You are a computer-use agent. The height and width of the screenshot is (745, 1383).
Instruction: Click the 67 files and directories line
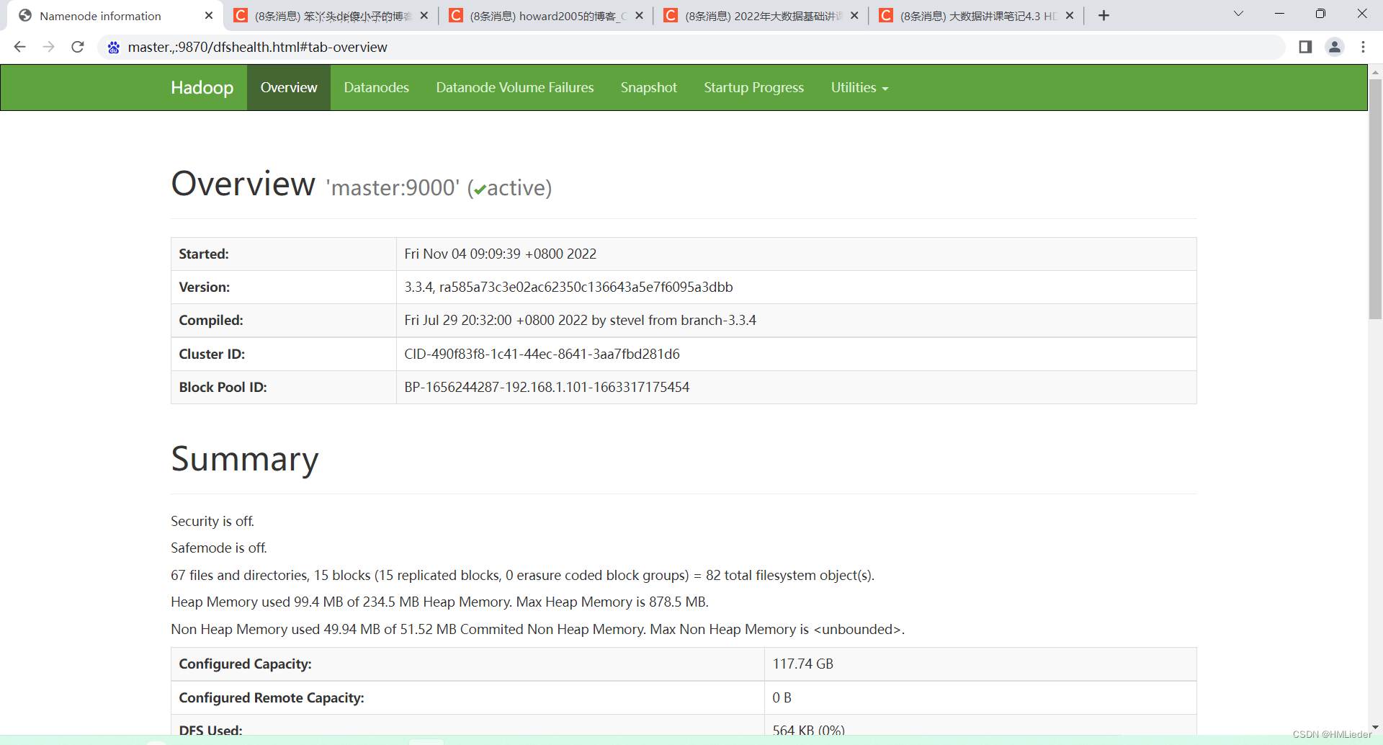click(x=522, y=575)
